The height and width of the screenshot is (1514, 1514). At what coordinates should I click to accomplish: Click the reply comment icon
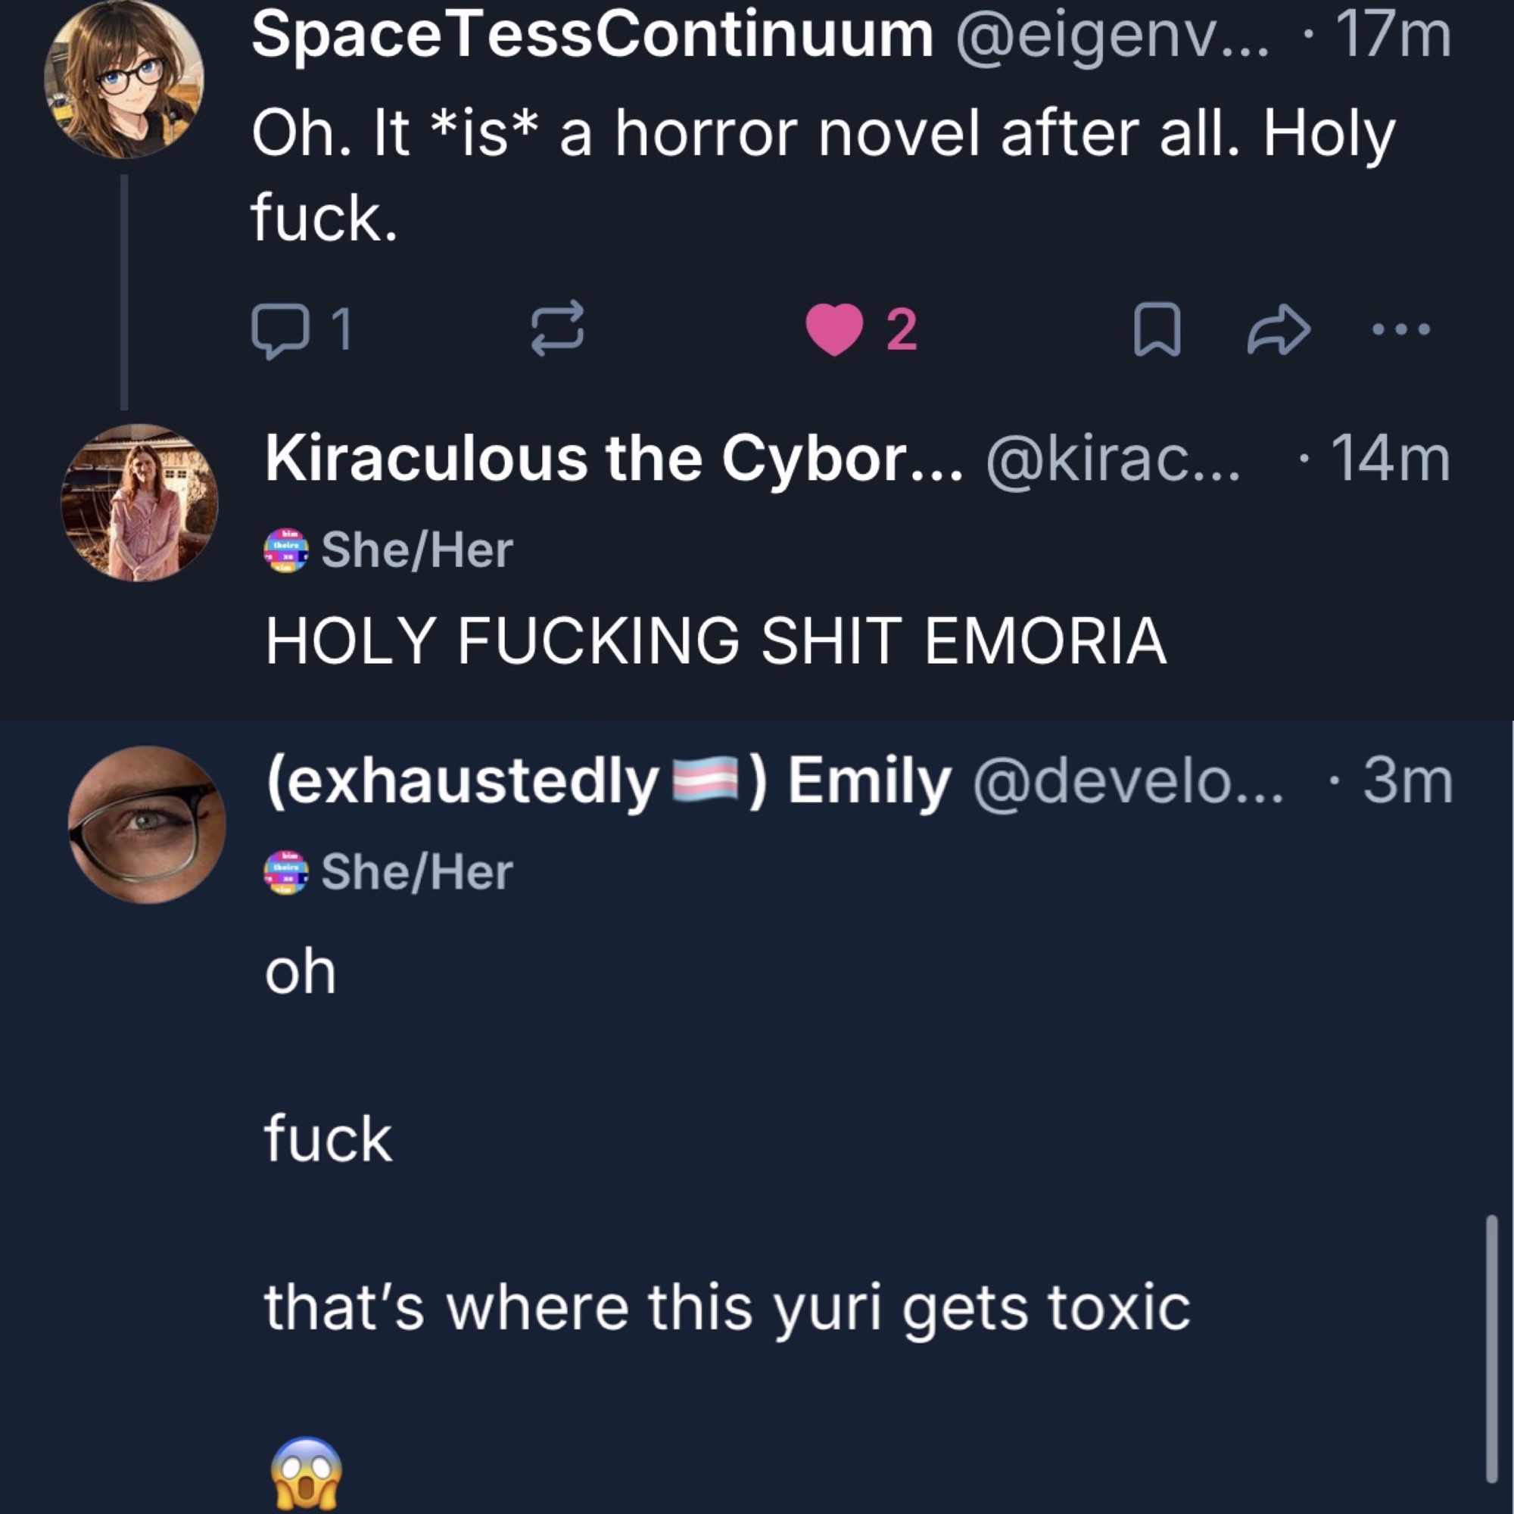(x=280, y=331)
